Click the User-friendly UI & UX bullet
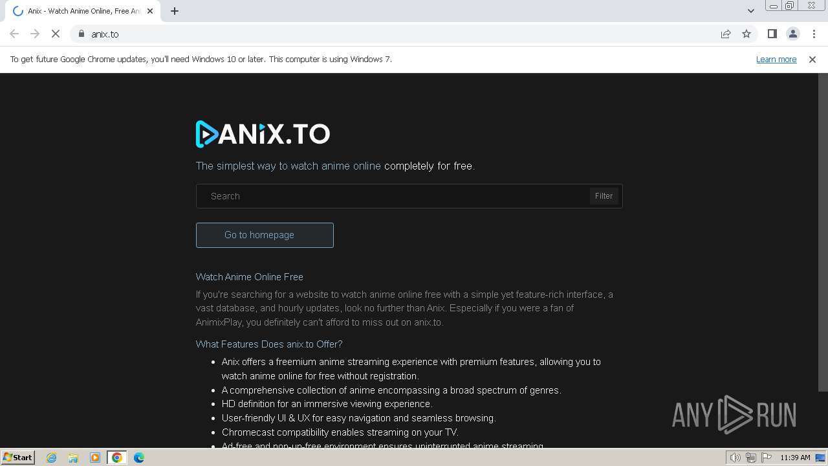This screenshot has height=466, width=828. click(359, 417)
